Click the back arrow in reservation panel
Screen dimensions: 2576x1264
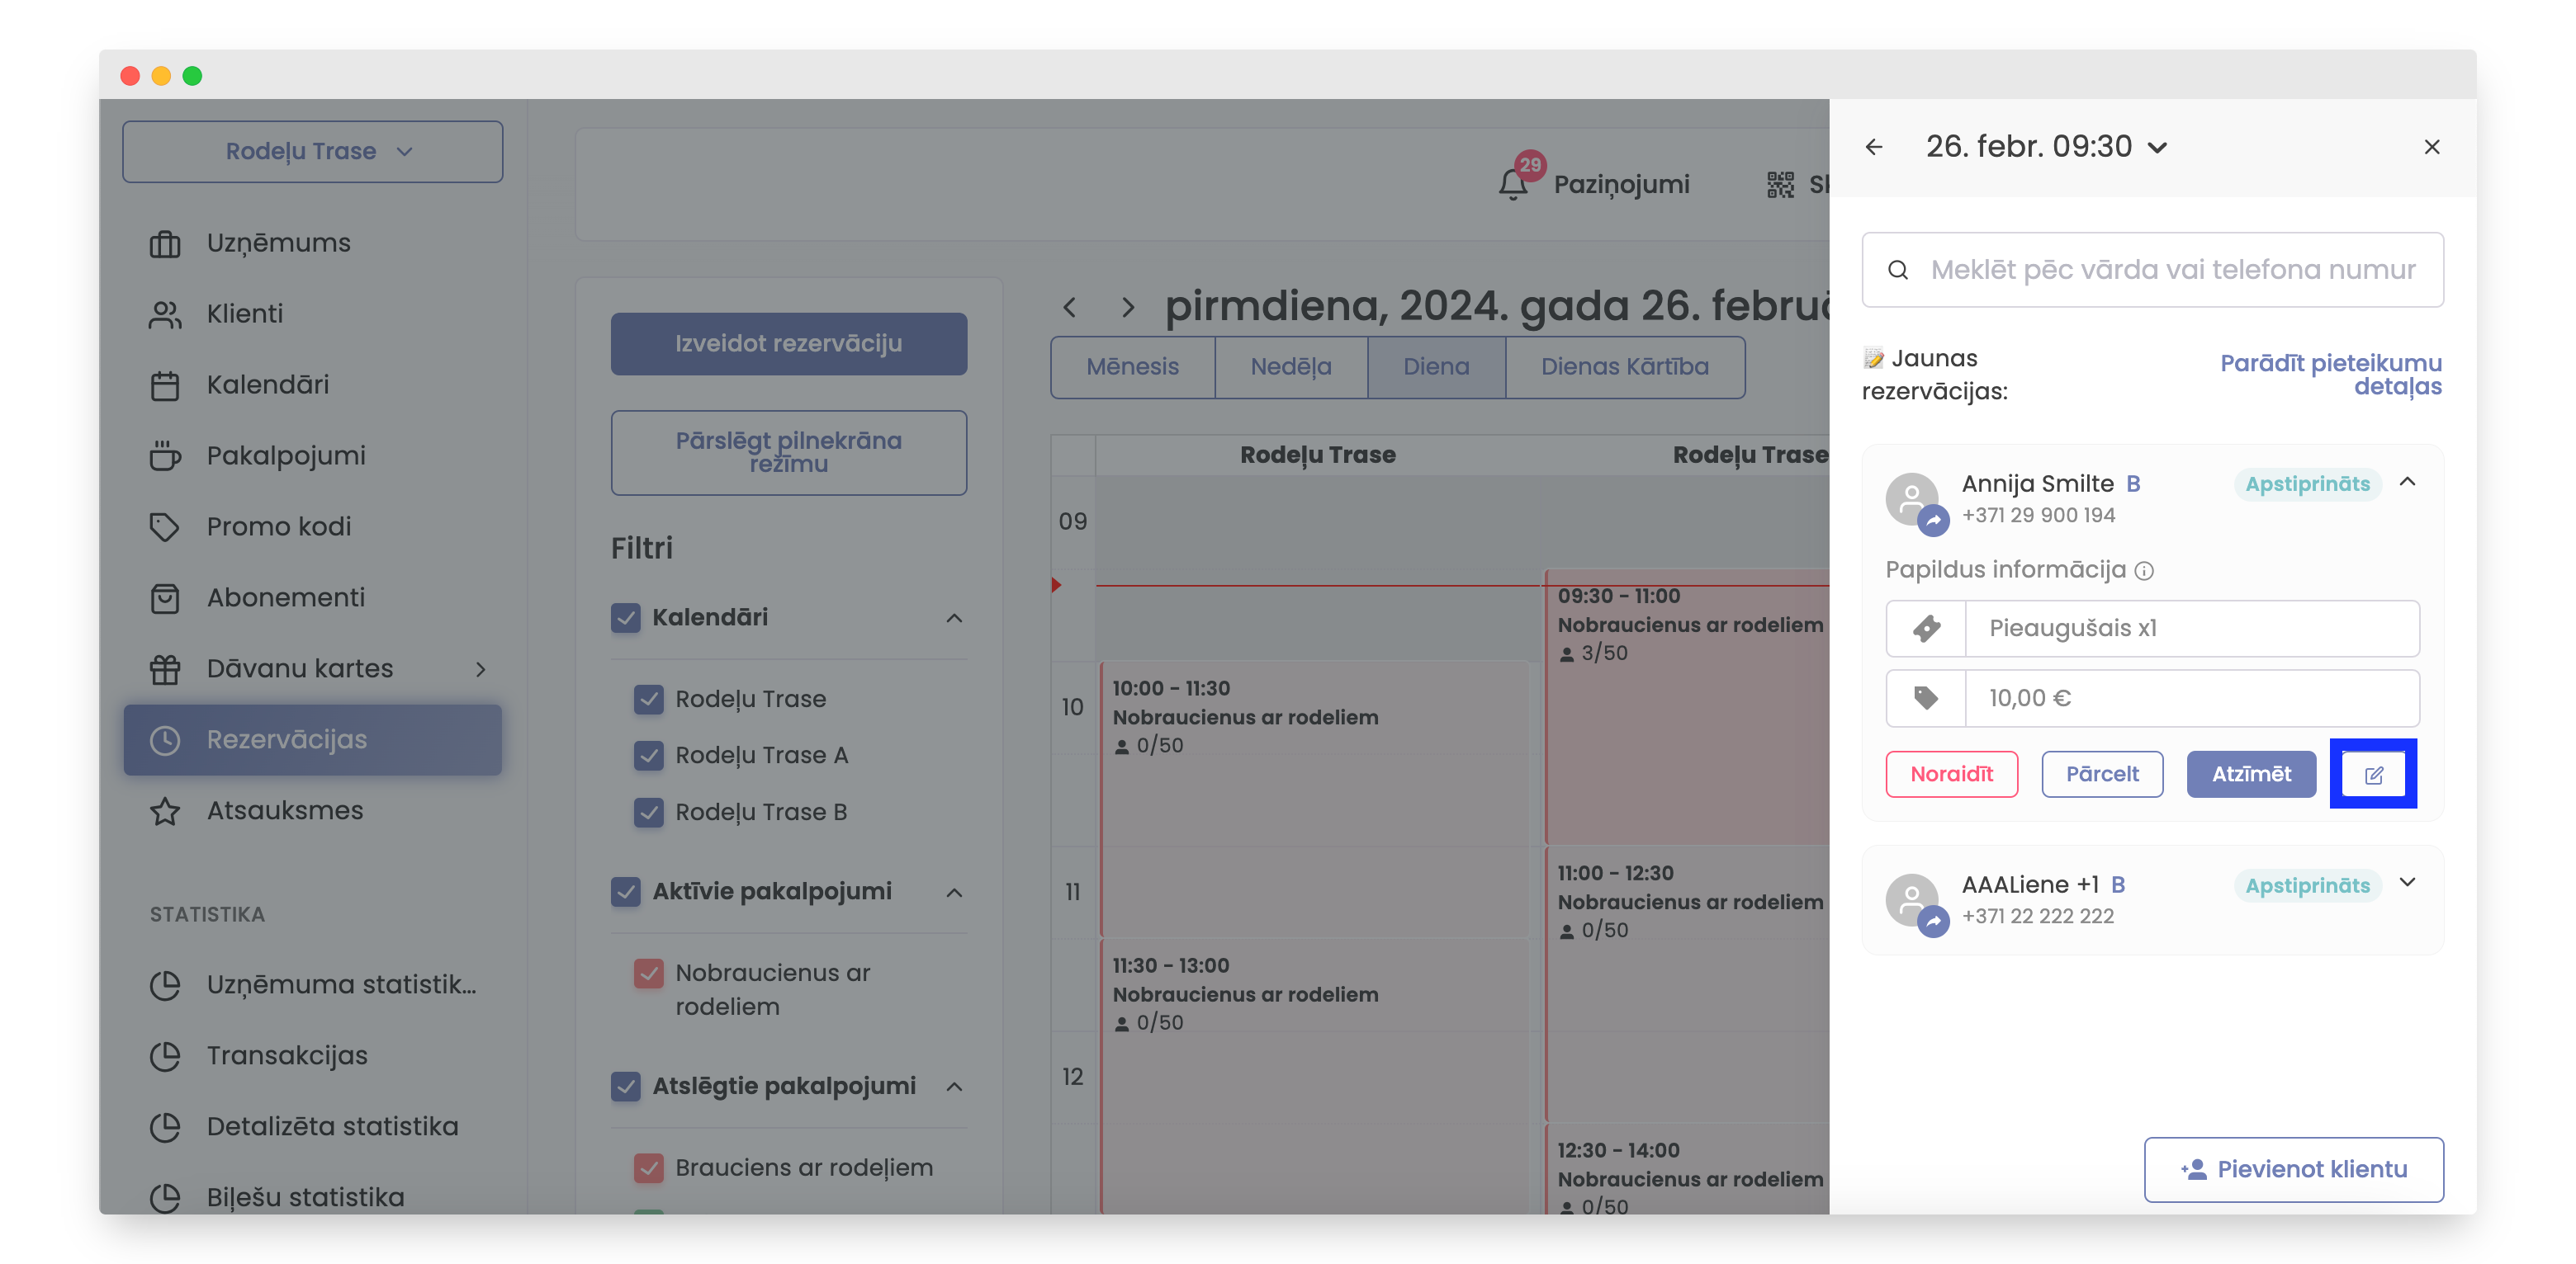coord(1874,147)
